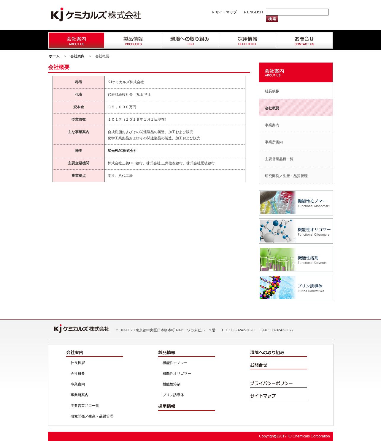Click the １０１名 employee count value
Viewport: 381px width, 441px height.
[138, 119]
